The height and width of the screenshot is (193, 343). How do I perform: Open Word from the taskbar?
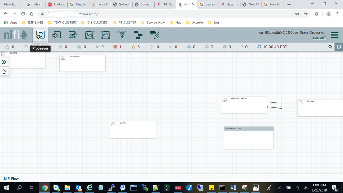pyautogui.click(x=233, y=188)
